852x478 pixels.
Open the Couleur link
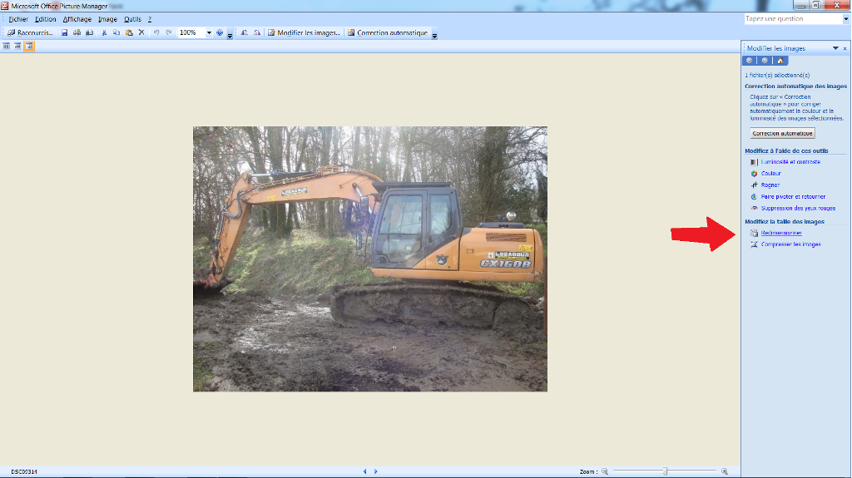(x=771, y=173)
